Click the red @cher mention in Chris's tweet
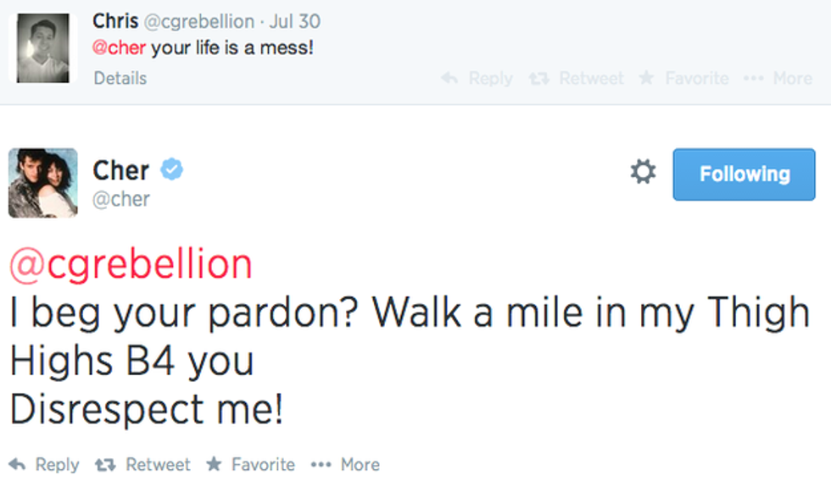Viewport: 831px width, 486px height. point(120,48)
